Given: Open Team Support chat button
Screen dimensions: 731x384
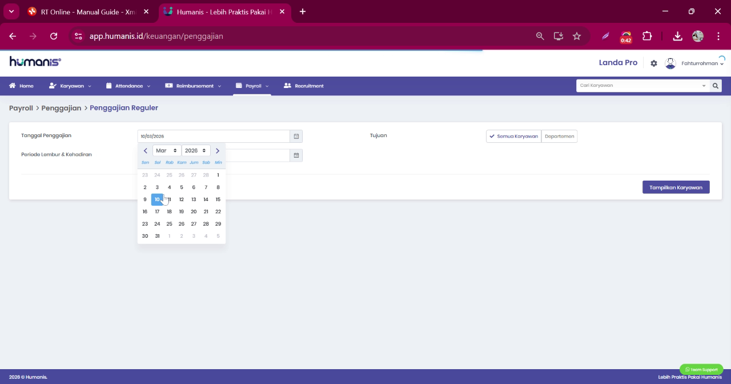Looking at the screenshot, I should (701, 369).
